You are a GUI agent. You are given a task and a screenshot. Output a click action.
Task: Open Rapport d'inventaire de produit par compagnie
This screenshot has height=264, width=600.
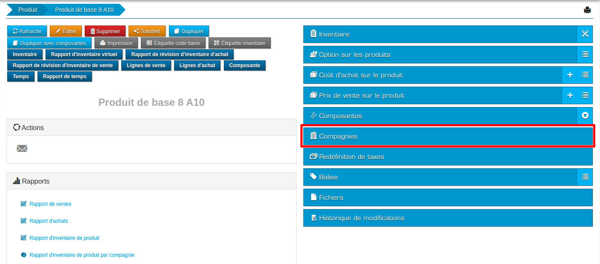coord(82,255)
